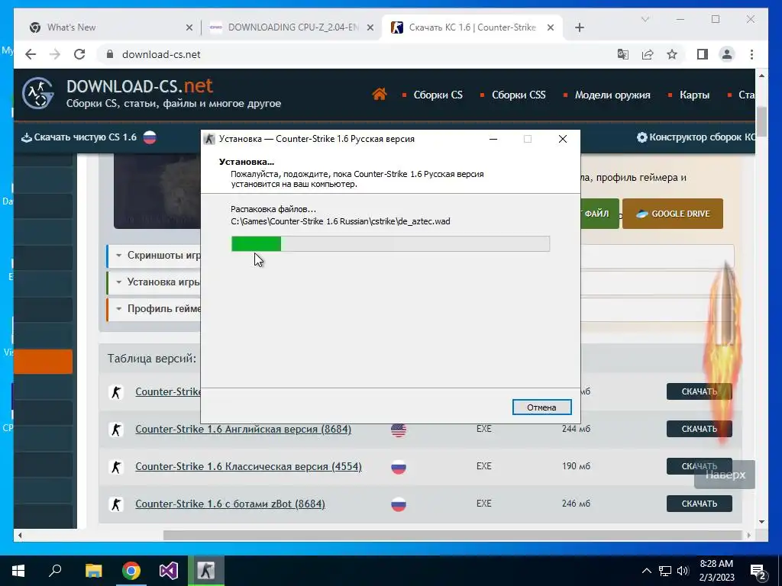Click the GOOGLE DRIVE download button
The height and width of the screenshot is (586, 782).
(x=672, y=214)
